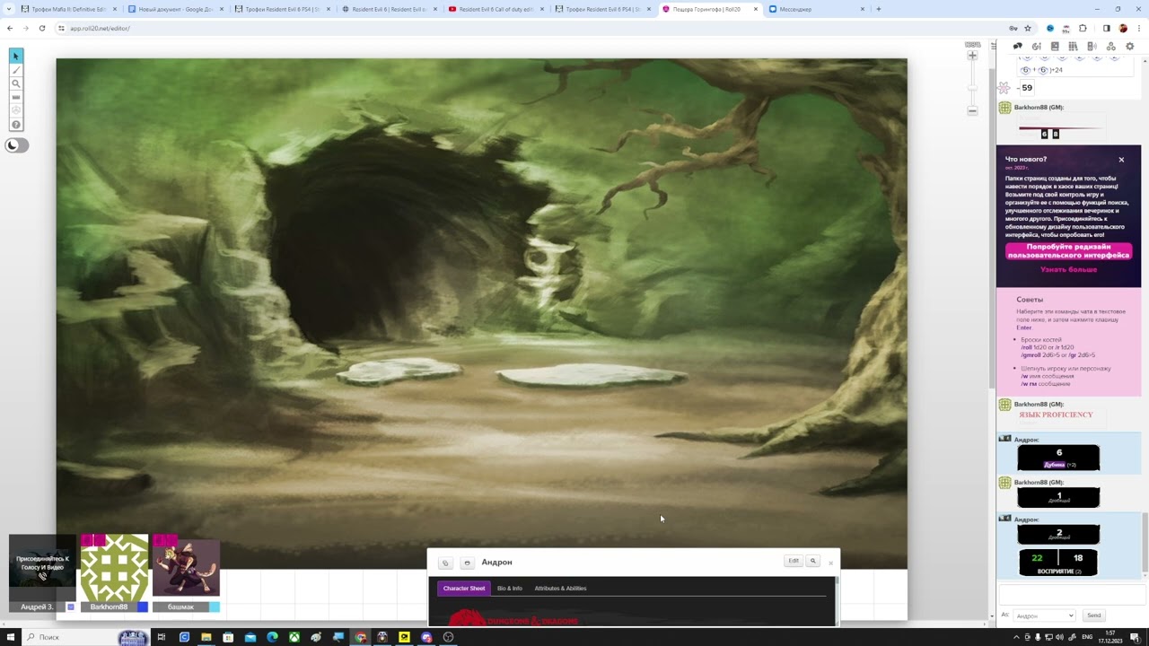Viewport: 1149px width, 646px height.
Task: Open the Chat speech-bubbles sidebar tab
Action: point(1017,47)
